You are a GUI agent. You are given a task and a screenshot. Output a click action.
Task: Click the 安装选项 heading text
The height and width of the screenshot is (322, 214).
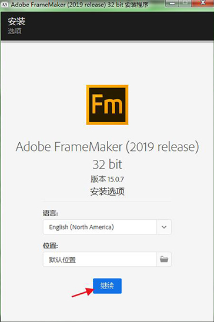tap(107, 192)
